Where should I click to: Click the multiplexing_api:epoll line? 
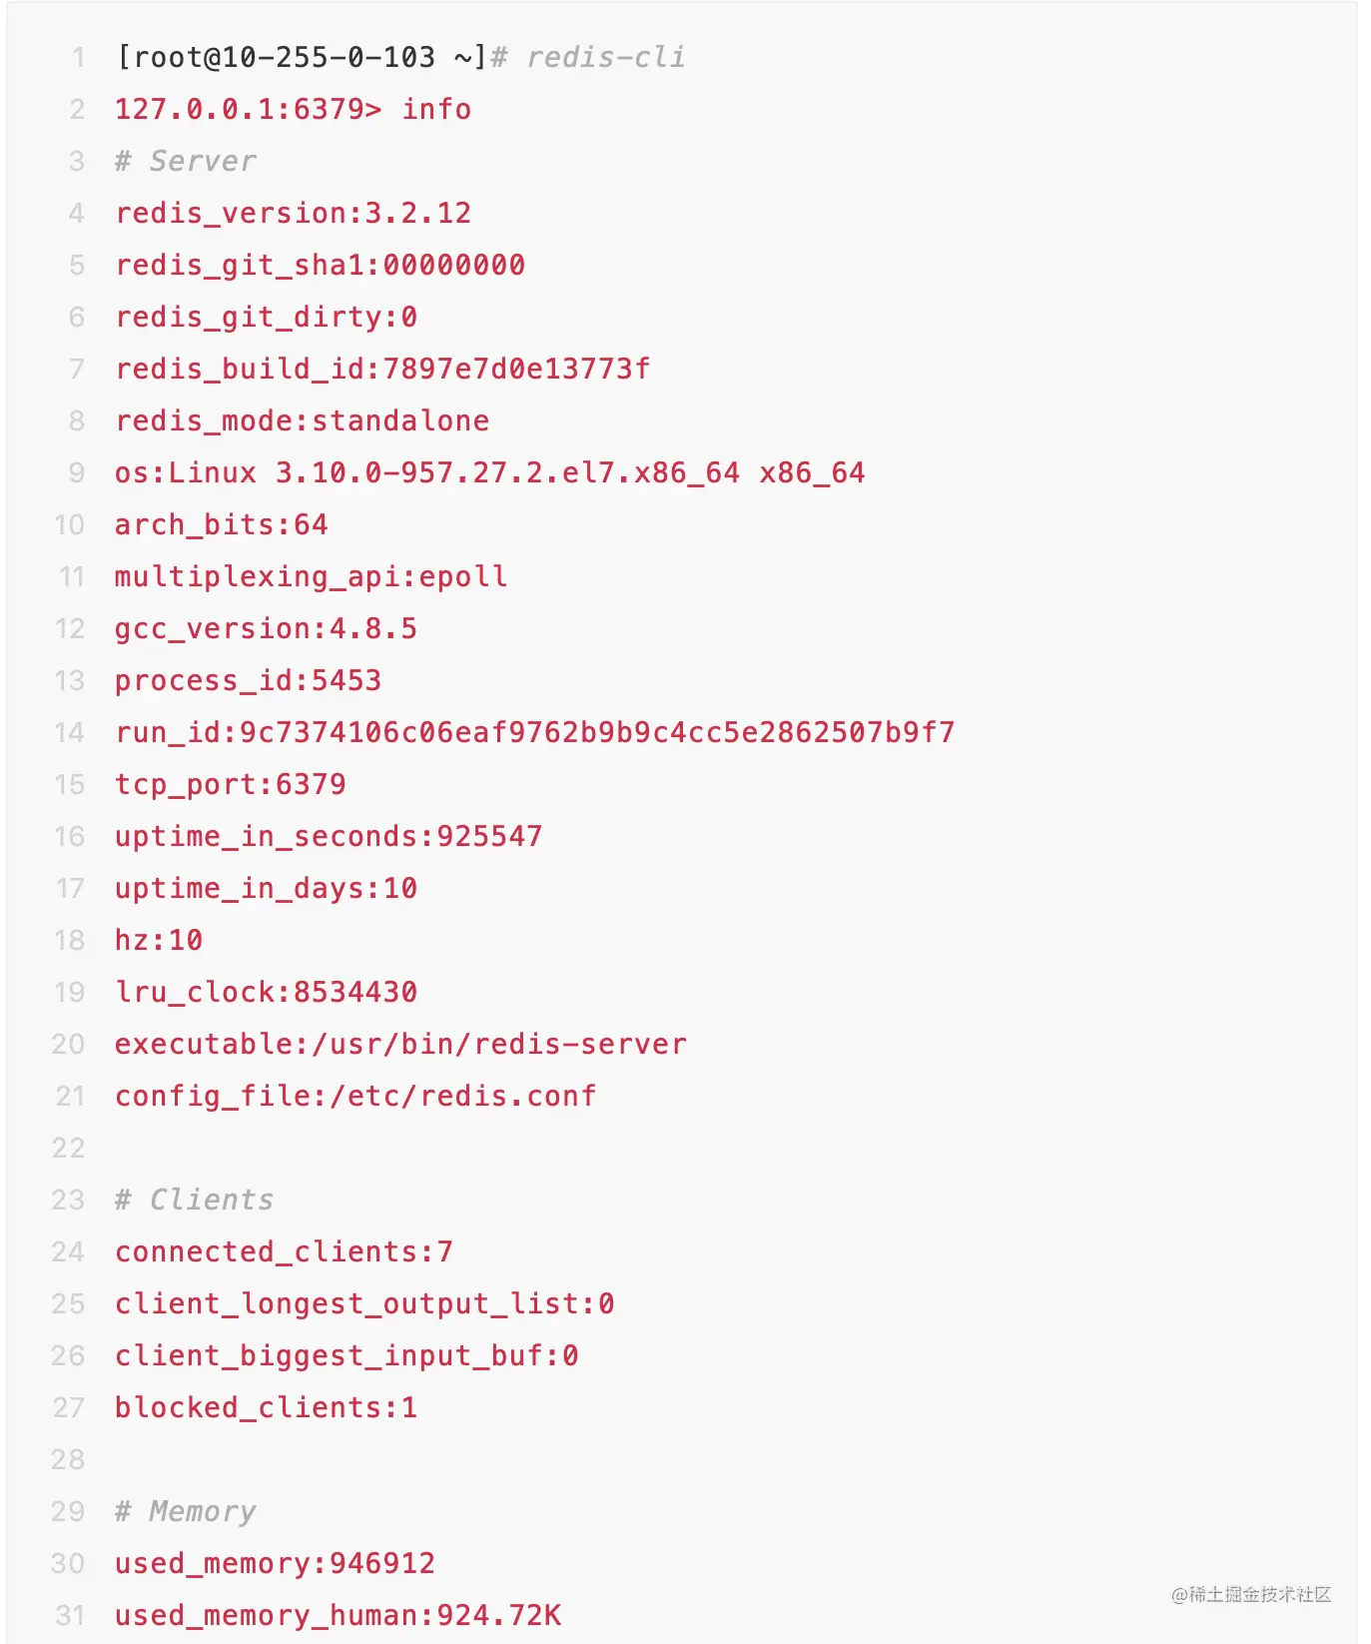click(x=311, y=576)
